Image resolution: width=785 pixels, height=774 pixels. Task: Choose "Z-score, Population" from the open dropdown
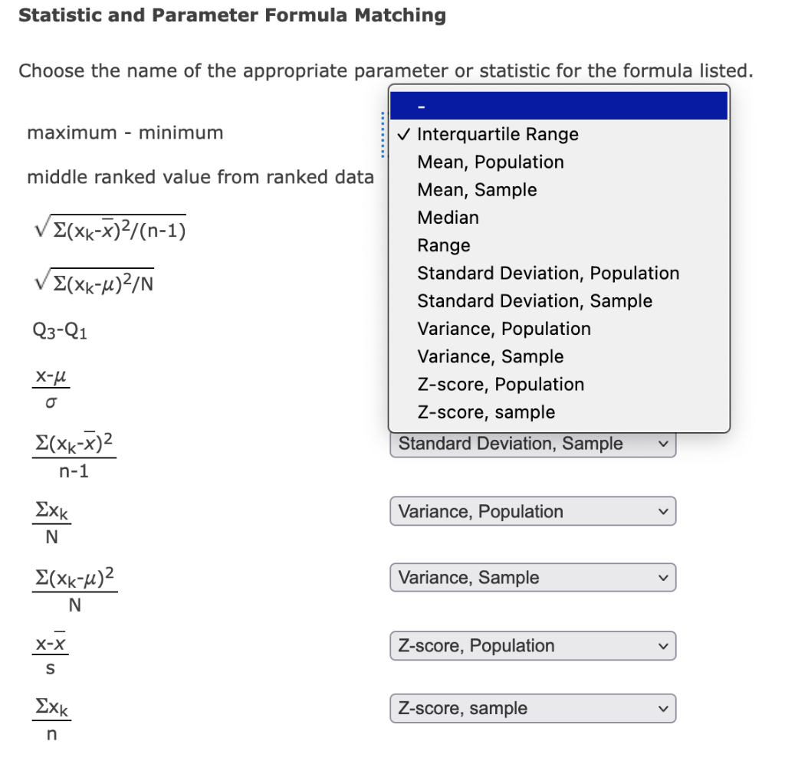tap(500, 384)
